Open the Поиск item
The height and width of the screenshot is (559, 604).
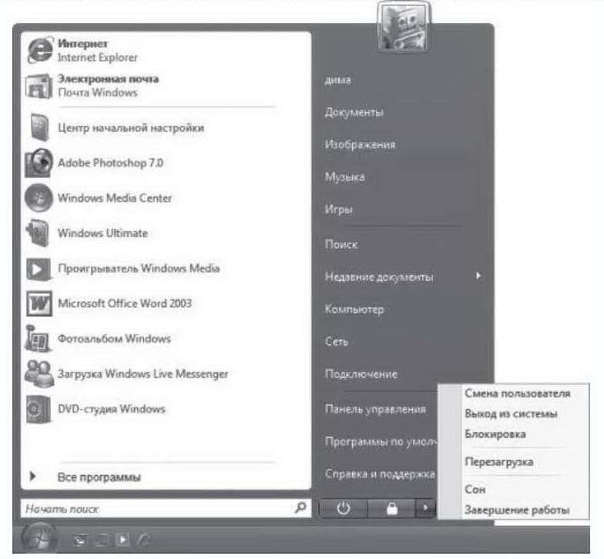341,244
